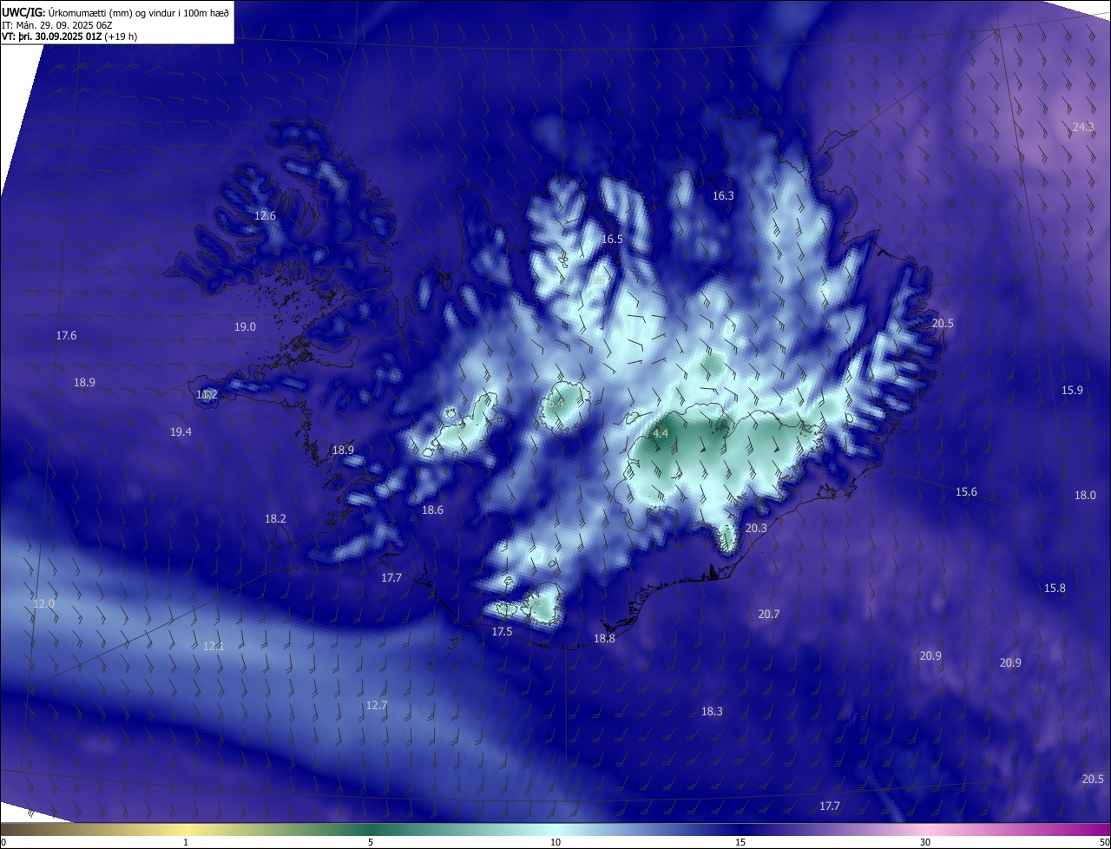Click the 20.7 value label
Screen dimensions: 1111x849
768,614
